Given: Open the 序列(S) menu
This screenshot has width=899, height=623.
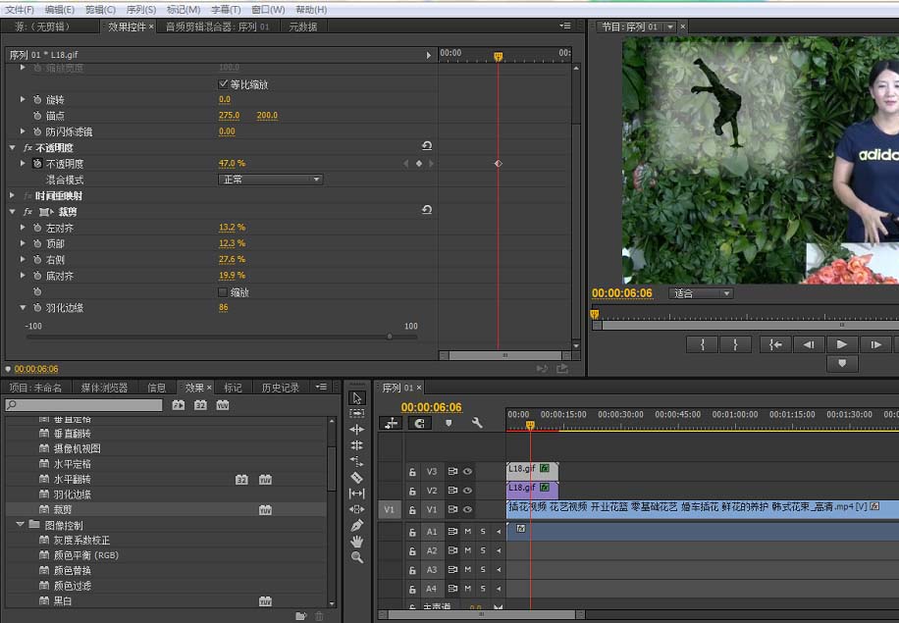Looking at the screenshot, I should [141, 10].
